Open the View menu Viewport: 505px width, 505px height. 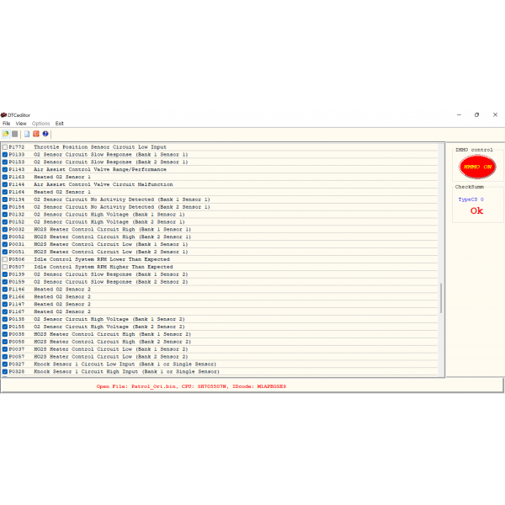tap(21, 124)
